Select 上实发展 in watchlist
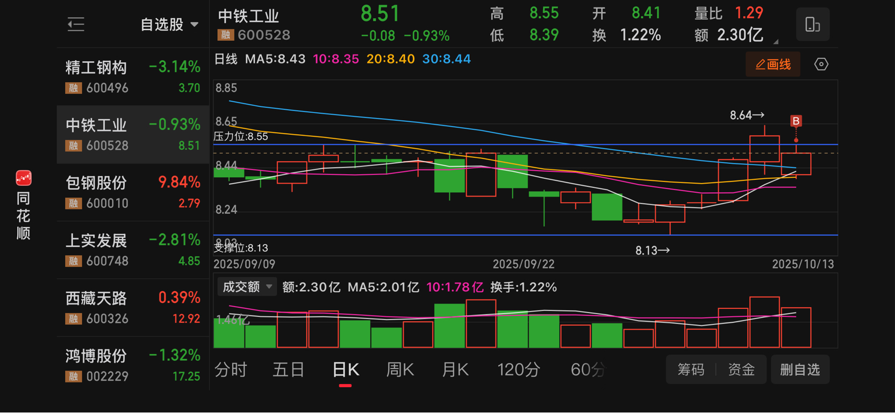 (x=133, y=250)
